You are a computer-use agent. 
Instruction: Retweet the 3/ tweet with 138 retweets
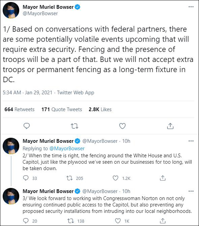tap(70, 221)
